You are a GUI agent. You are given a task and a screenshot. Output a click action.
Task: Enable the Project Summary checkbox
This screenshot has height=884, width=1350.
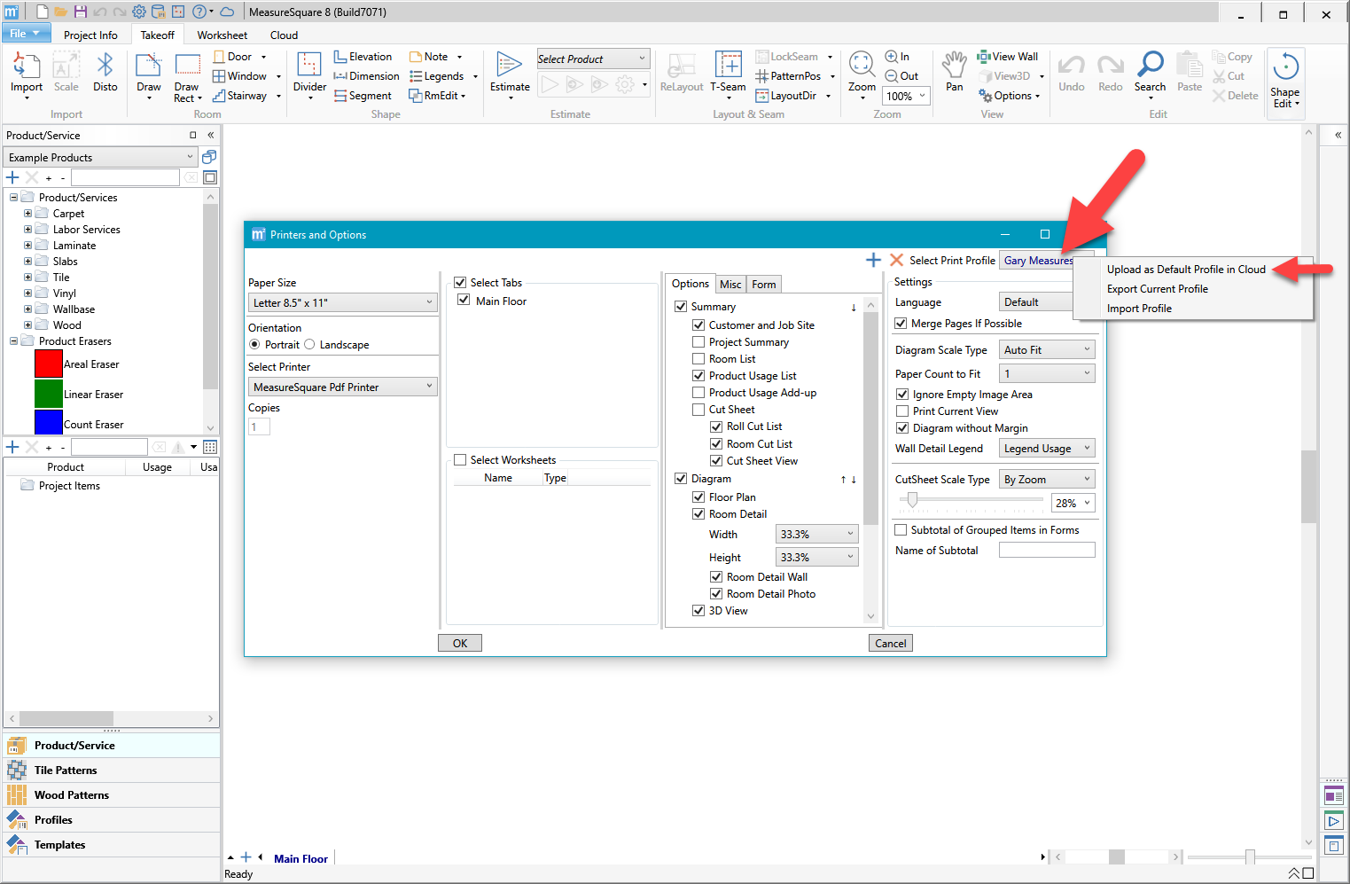click(x=698, y=342)
